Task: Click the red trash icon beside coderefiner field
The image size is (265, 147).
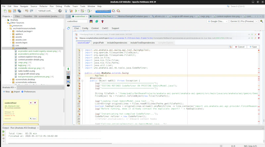Action: pos(102,21)
